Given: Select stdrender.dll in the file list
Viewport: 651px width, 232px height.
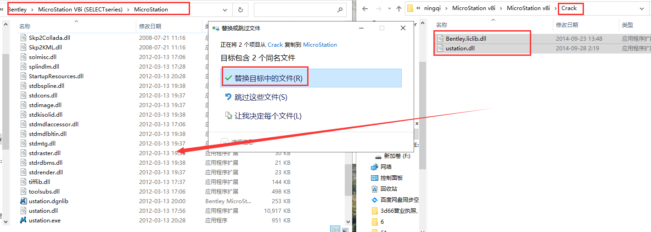Looking at the screenshot, I should point(45,172).
